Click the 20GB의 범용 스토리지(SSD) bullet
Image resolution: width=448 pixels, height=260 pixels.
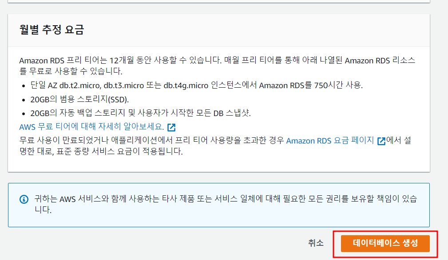click(x=73, y=99)
